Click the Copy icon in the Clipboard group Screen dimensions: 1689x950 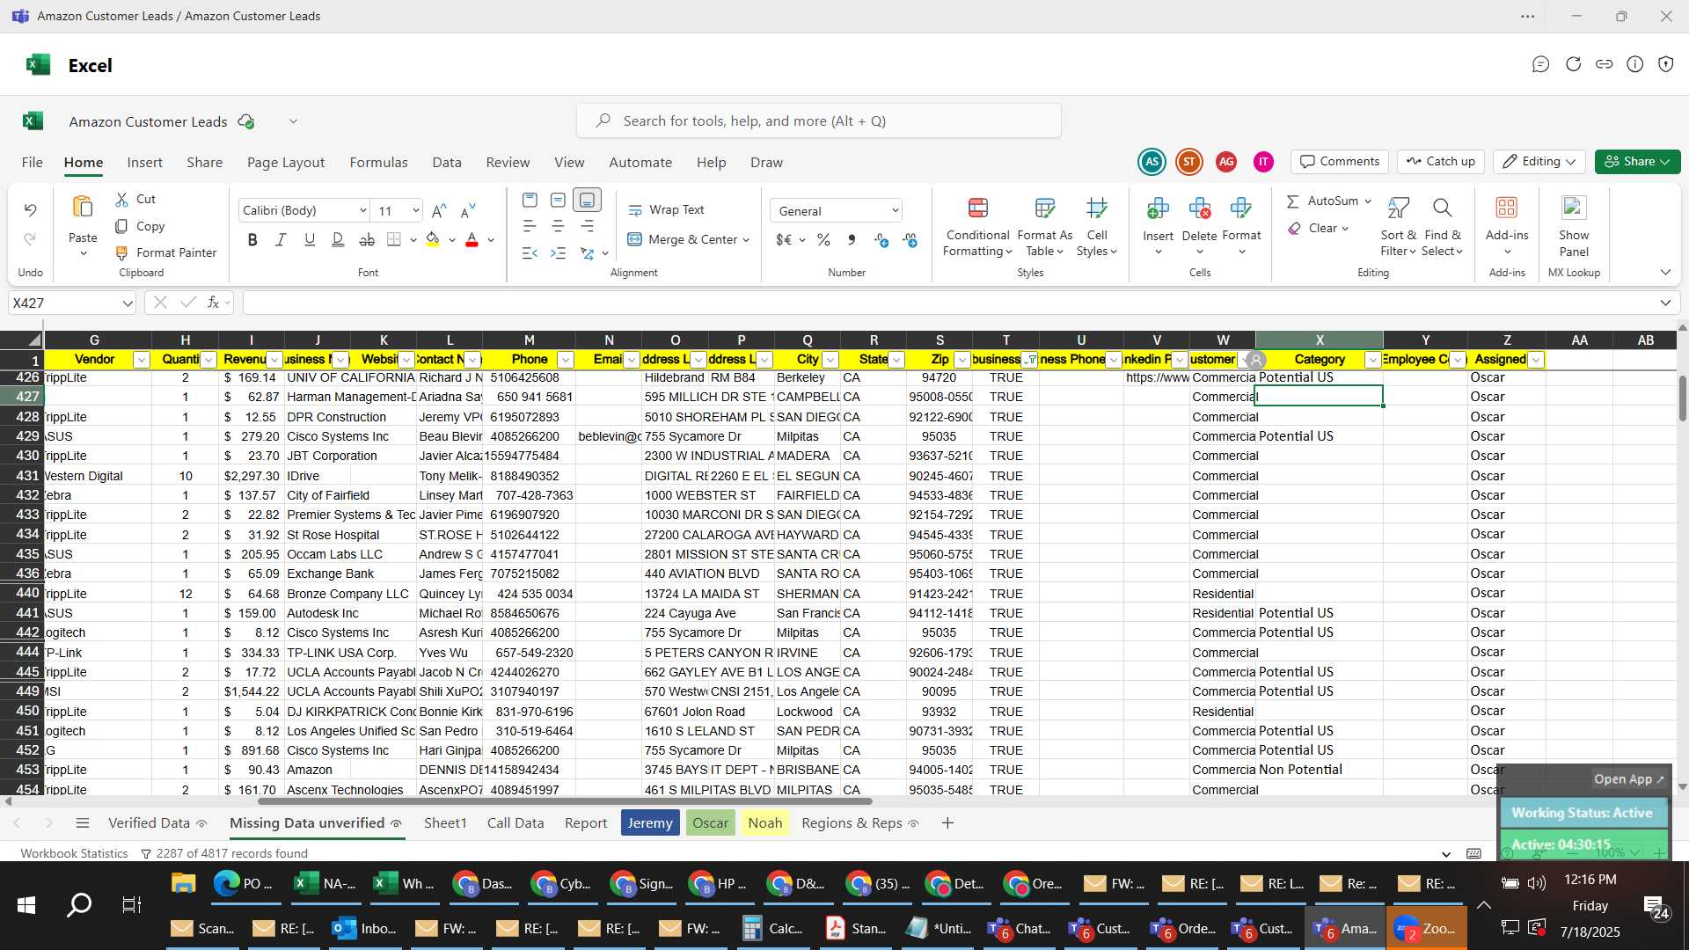click(x=122, y=226)
